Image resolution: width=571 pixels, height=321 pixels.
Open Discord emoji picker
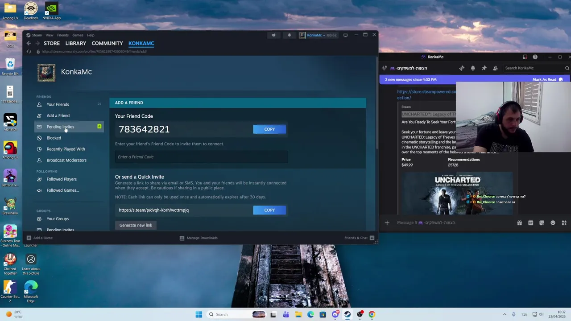pos(553,222)
